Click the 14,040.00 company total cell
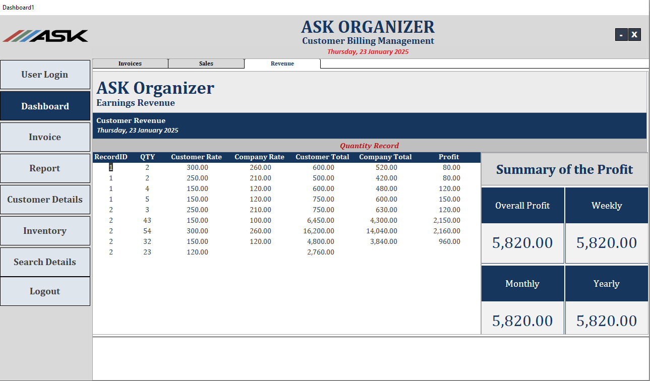The width and height of the screenshot is (650, 381). (382, 231)
